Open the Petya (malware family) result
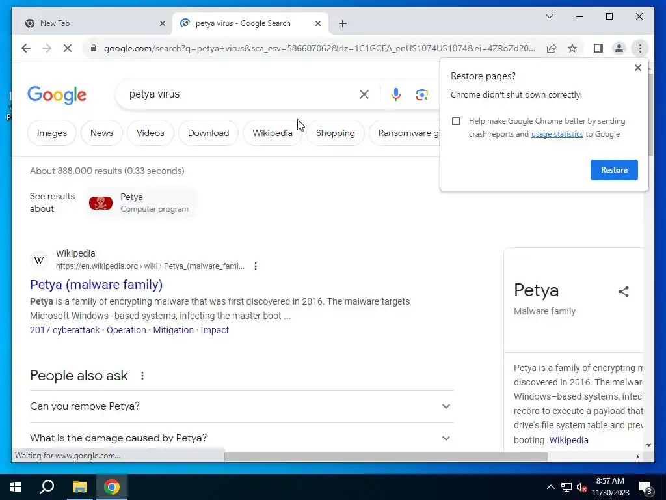The height and width of the screenshot is (500, 666). 96,285
